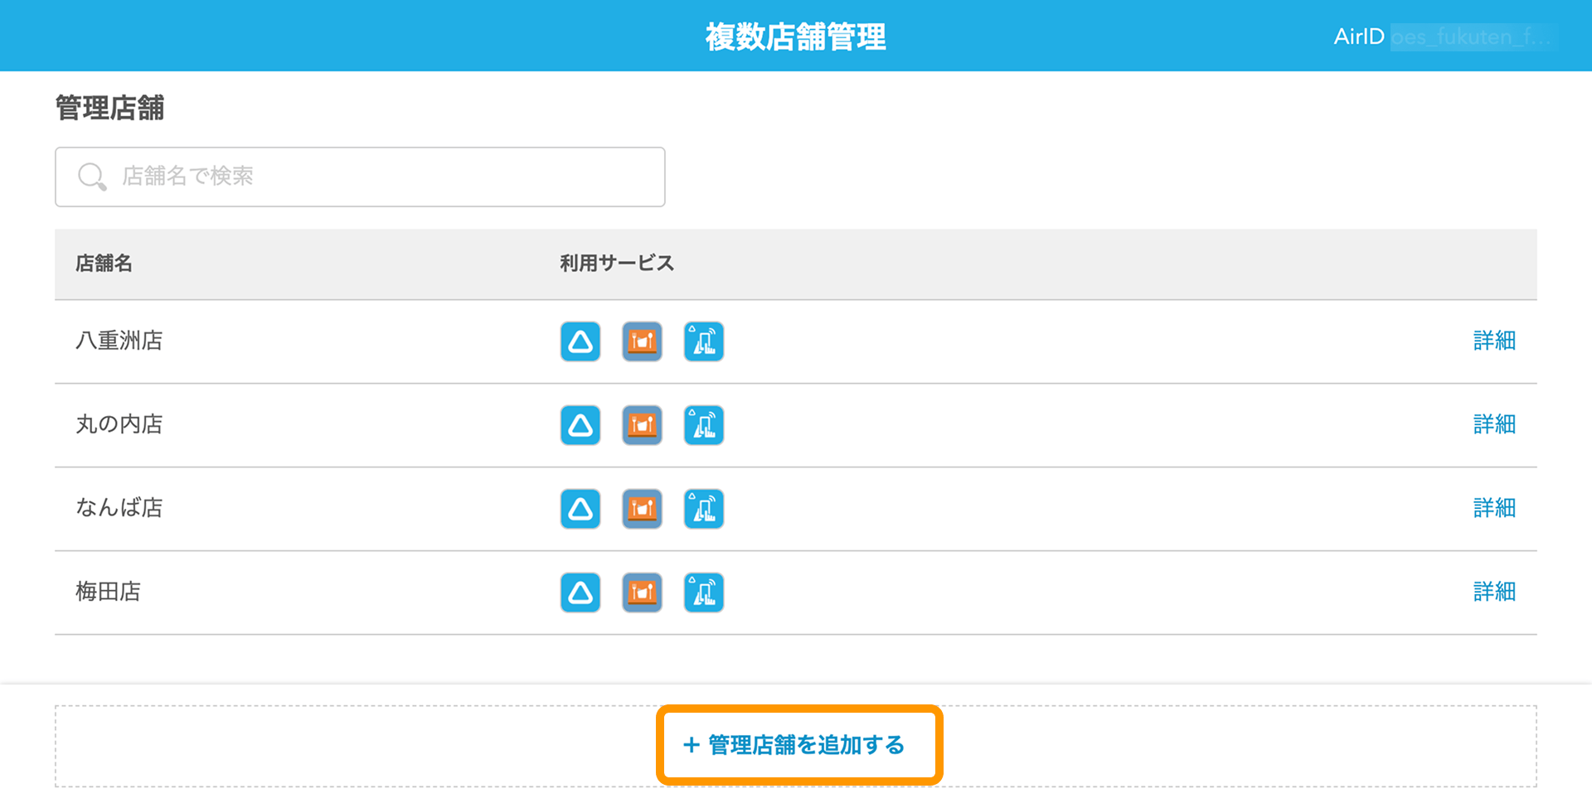Select the なんば店 store name
1592x808 pixels.
point(119,508)
